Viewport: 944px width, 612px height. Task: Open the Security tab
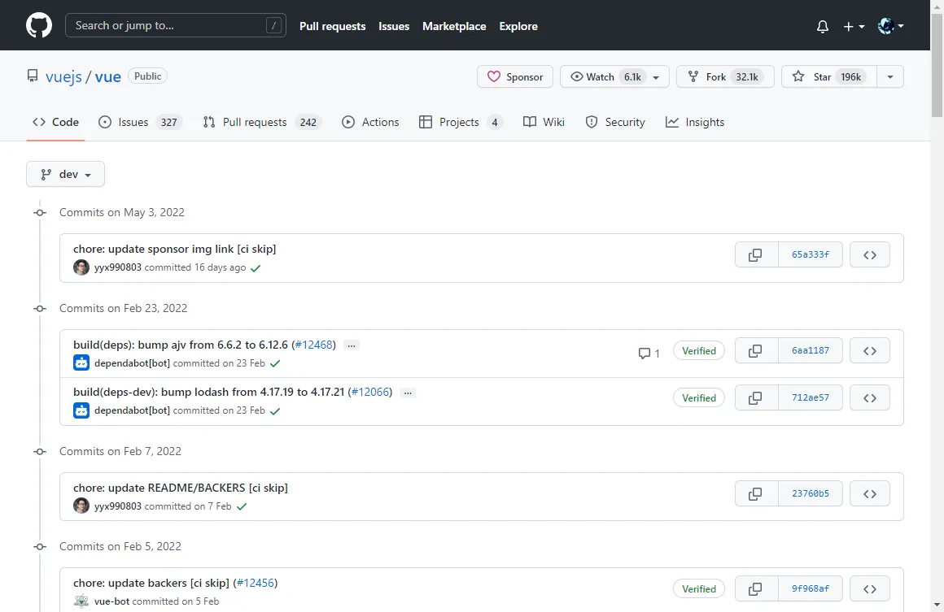(614, 122)
